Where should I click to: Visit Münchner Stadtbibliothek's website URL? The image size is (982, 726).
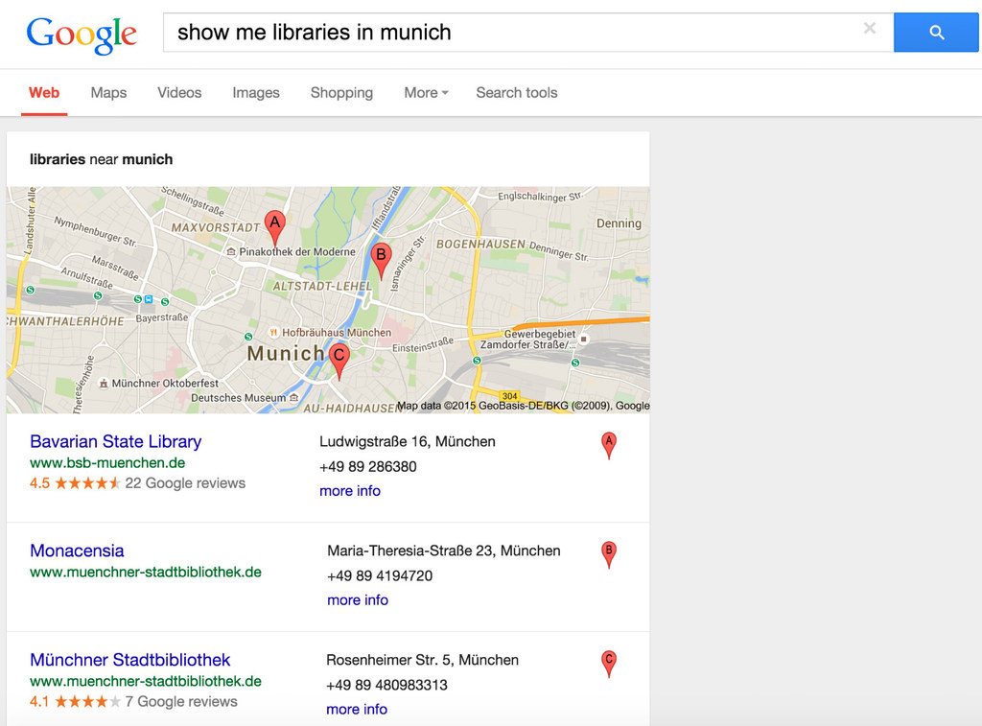[146, 681]
